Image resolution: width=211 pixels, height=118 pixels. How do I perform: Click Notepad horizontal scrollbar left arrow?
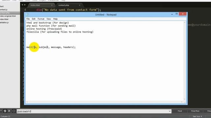pyautogui.click(x=27, y=102)
